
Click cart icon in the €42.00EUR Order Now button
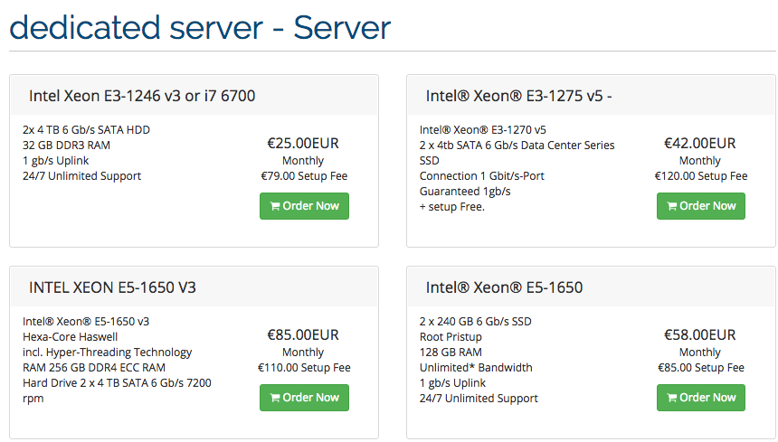672,206
